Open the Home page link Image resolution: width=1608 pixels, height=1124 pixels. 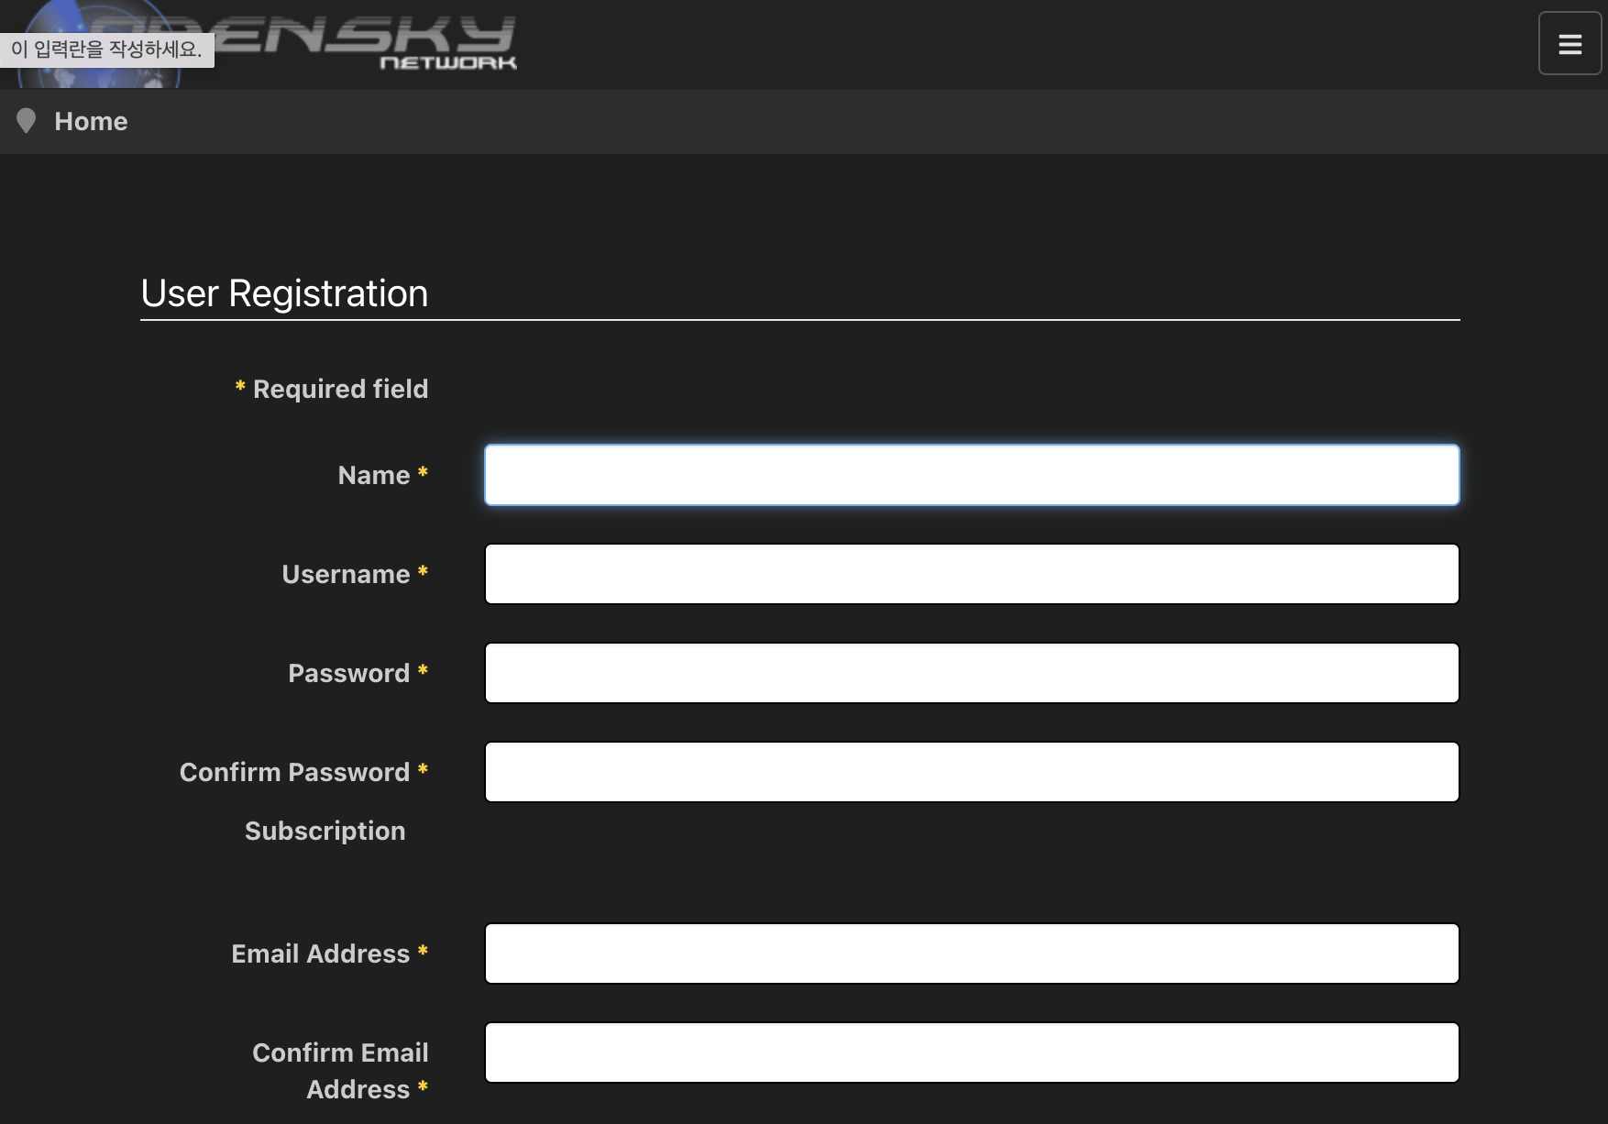tap(91, 121)
